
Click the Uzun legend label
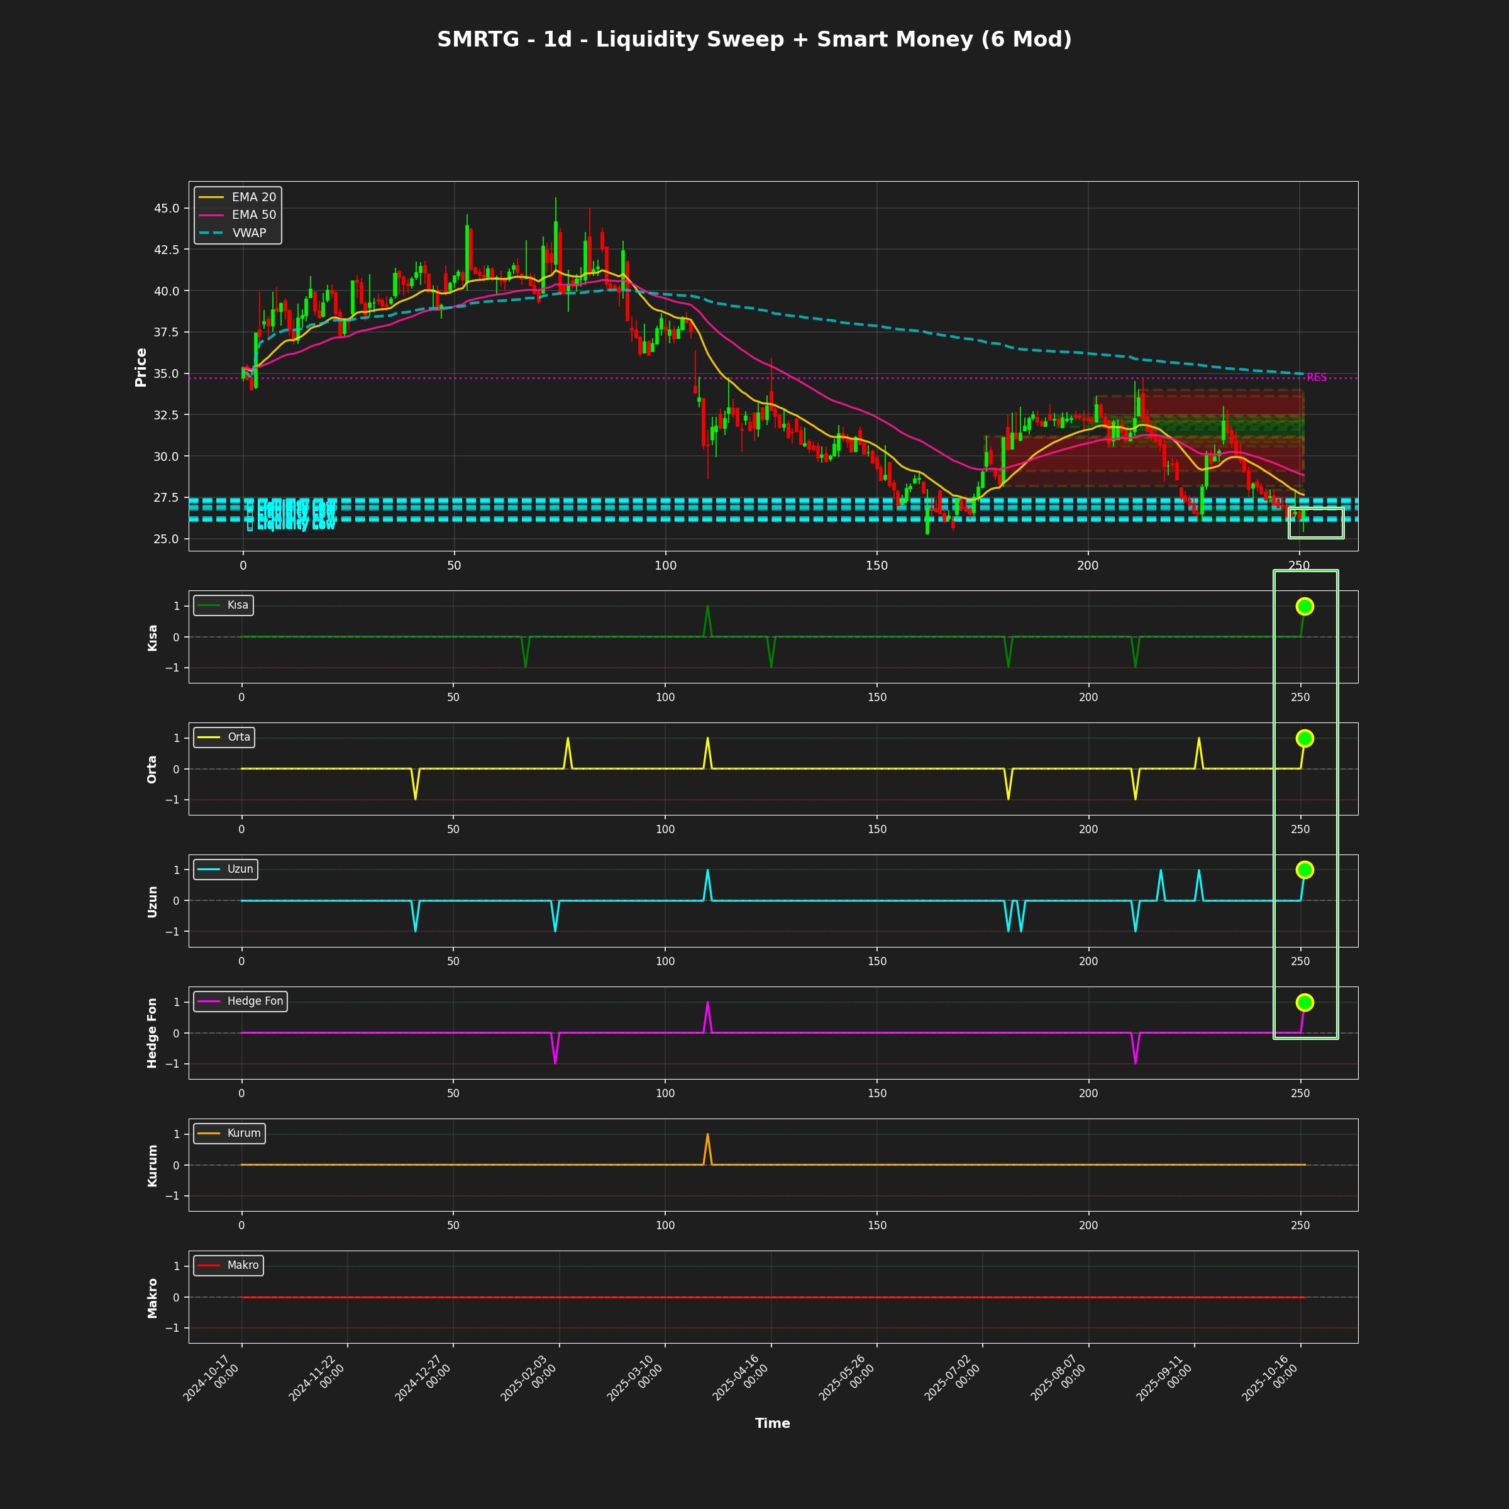(240, 870)
